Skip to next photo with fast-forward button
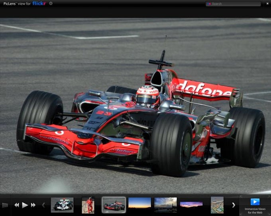 pos(33,205)
